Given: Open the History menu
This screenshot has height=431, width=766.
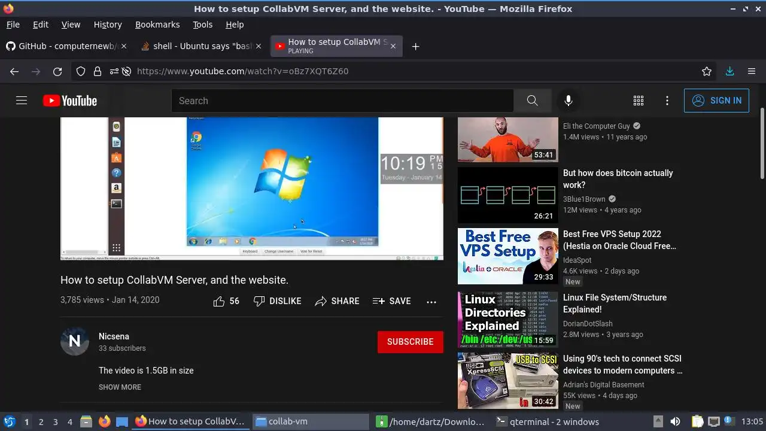Looking at the screenshot, I should 108,25.
